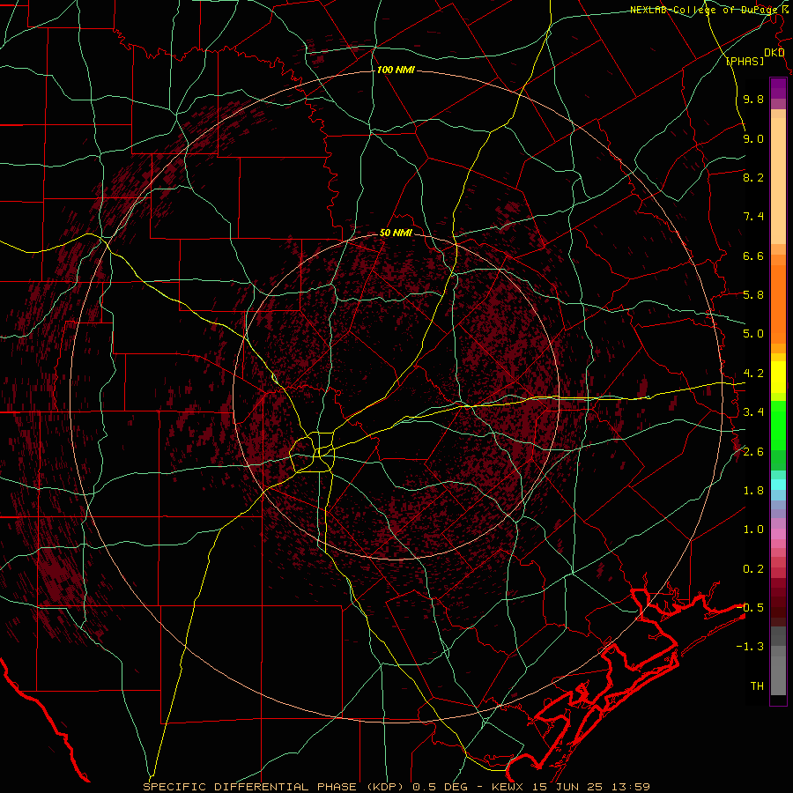This screenshot has height=793, width=793.
Task: Click the 7.4 scale value
Action: click(x=753, y=217)
